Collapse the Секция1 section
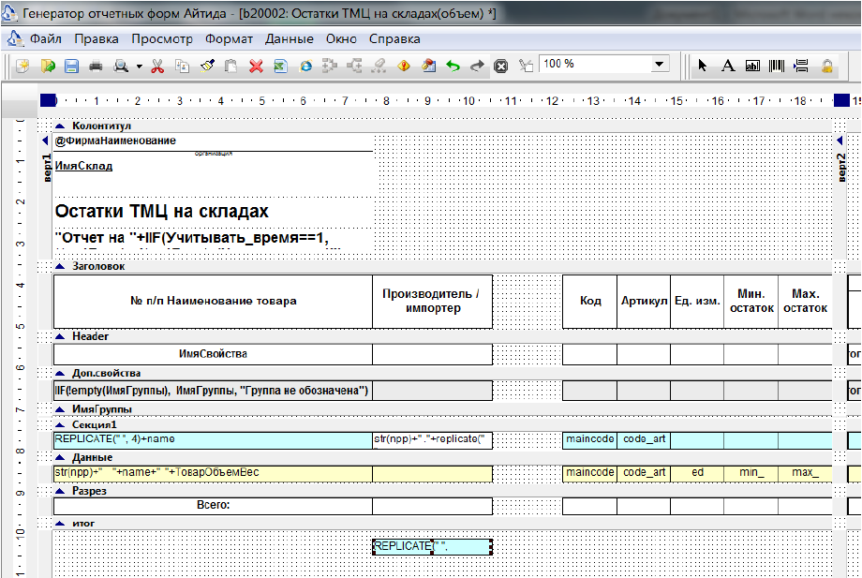Viewport: 862px width, 578px height. coord(60,424)
